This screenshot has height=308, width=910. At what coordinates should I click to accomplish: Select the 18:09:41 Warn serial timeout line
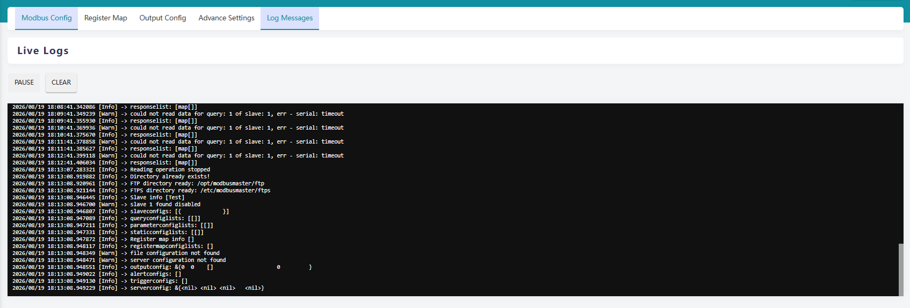[178, 114]
